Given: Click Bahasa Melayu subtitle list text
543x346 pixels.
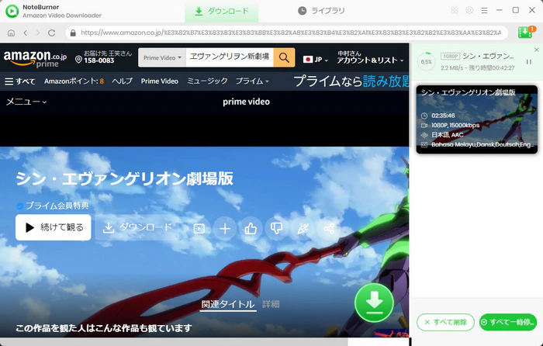Looking at the screenshot, I should point(482,144).
